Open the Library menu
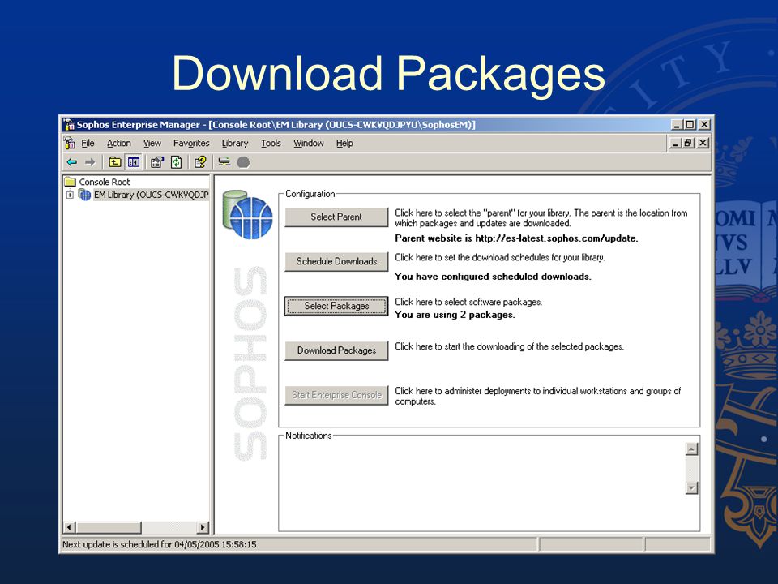Screen dimensions: 778x584 tap(235, 143)
